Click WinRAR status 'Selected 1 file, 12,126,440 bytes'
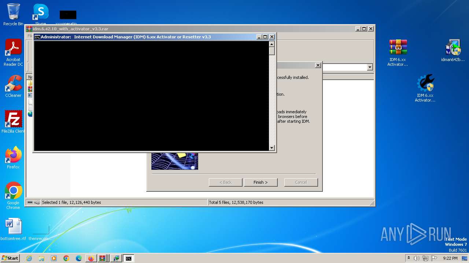Viewport: 469px width, 263px height. click(71, 202)
